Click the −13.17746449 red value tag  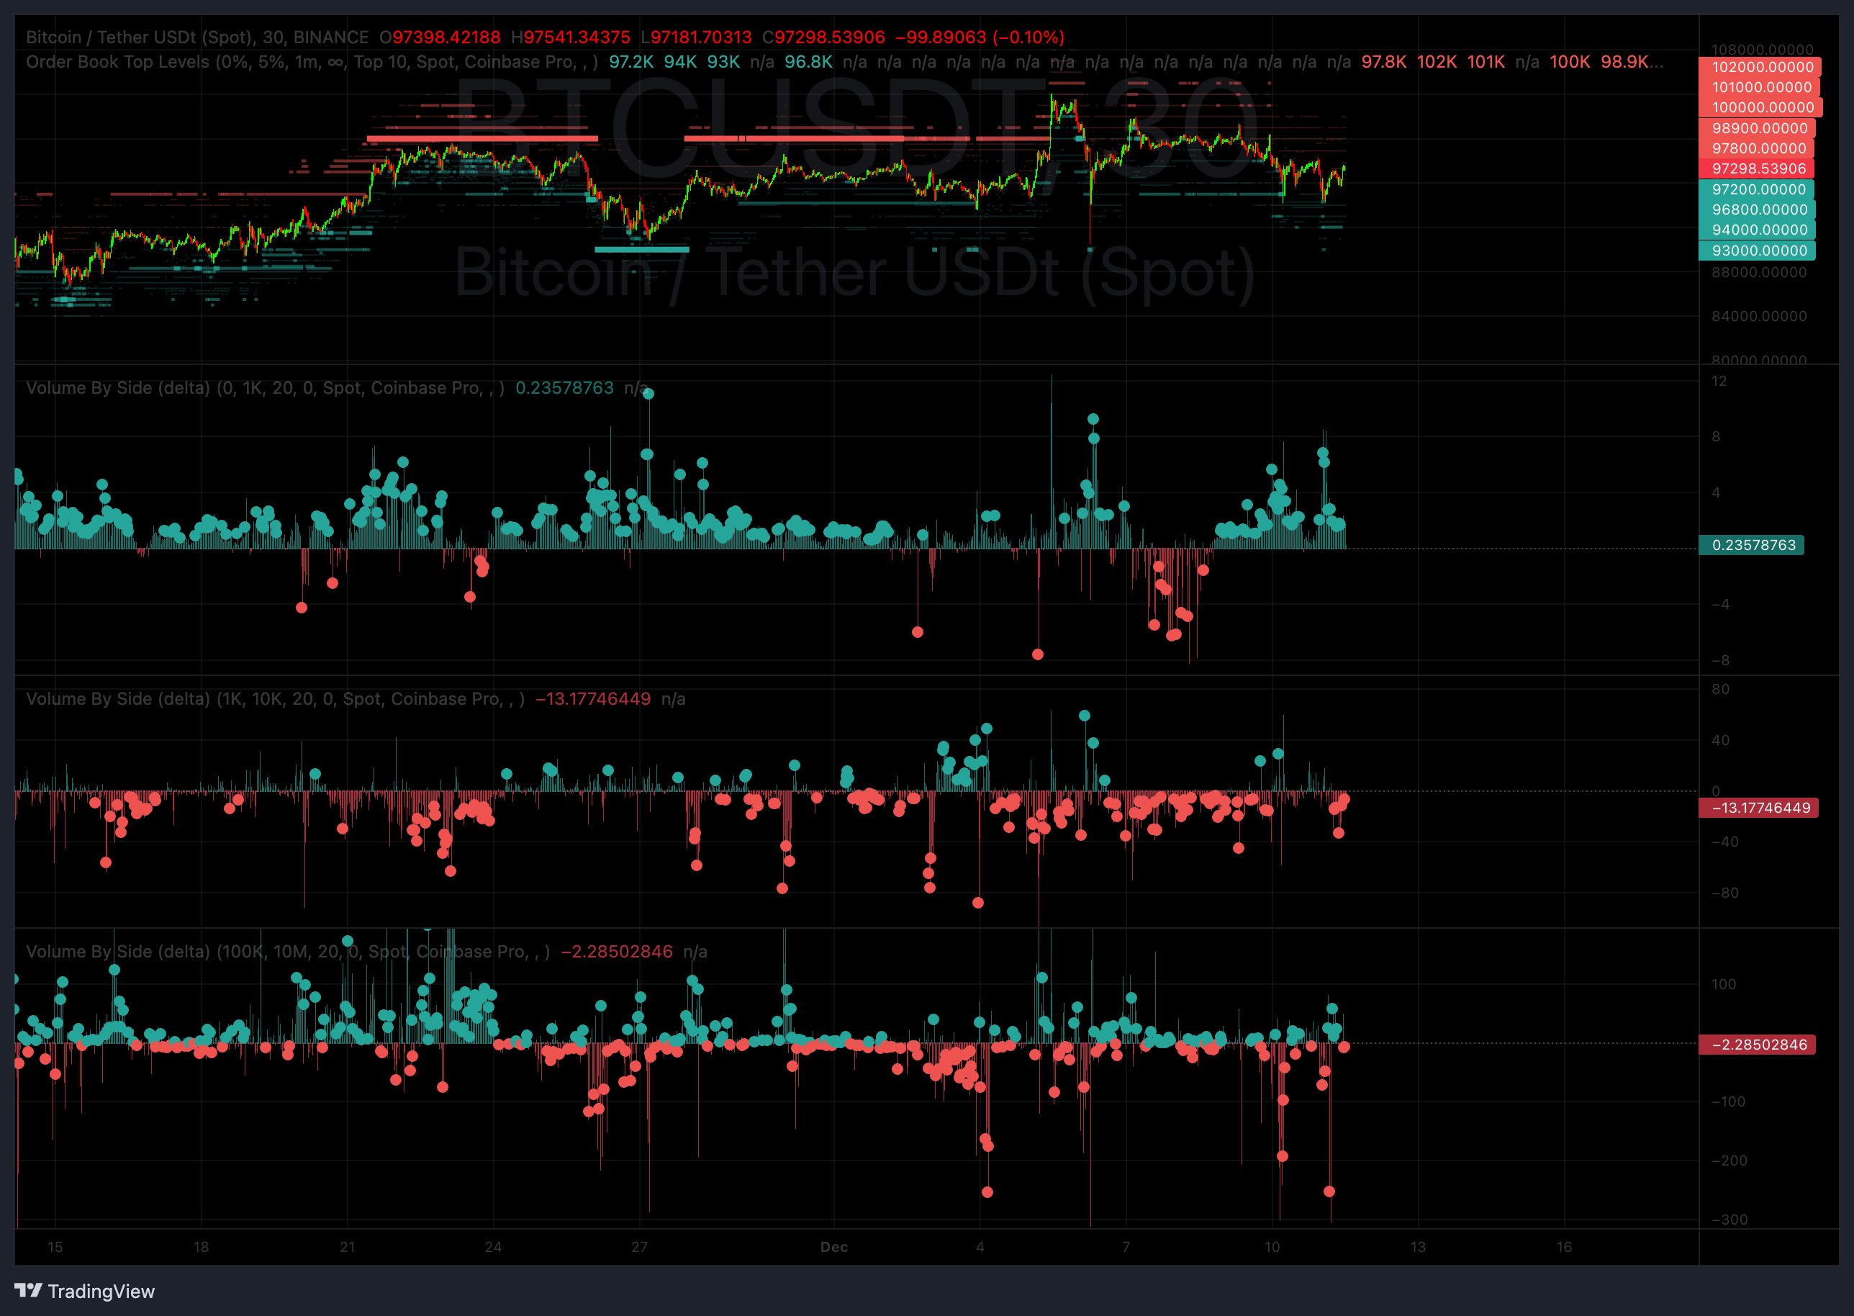1760,808
